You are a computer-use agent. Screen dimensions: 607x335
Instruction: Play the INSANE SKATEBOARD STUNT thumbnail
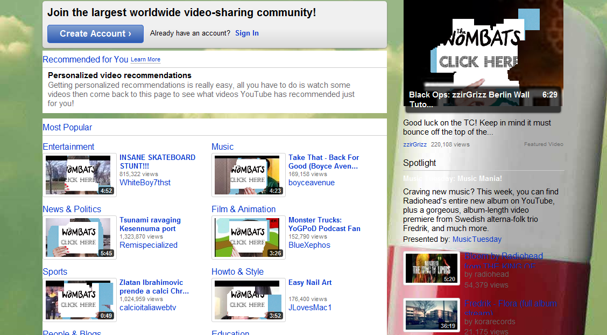(x=79, y=175)
